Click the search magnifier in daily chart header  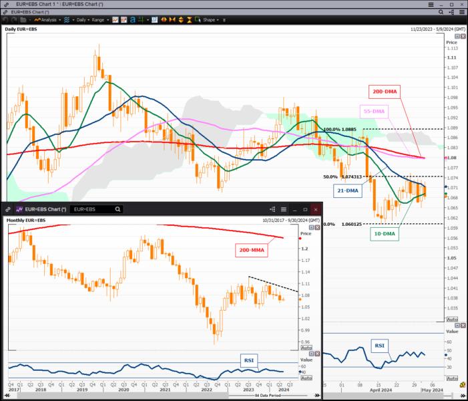point(441,12)
